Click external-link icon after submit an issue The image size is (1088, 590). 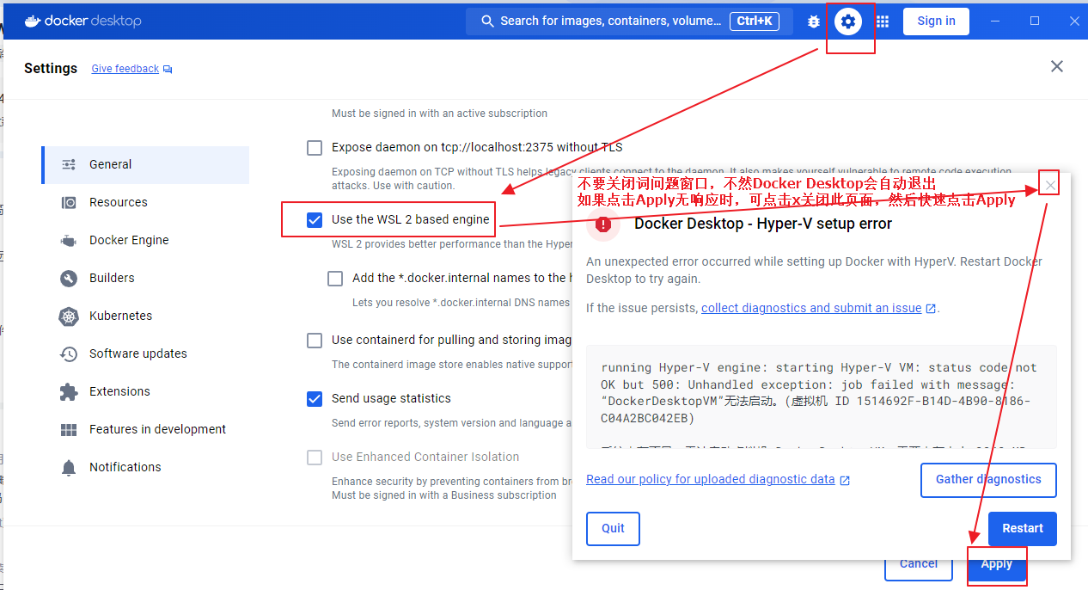point(930,308)
